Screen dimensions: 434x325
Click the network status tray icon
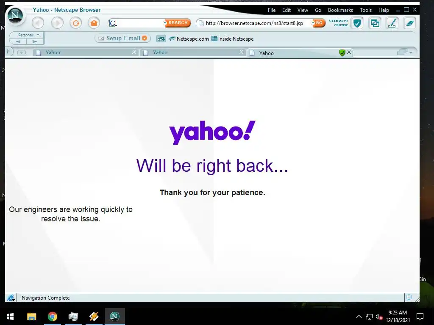369,317
